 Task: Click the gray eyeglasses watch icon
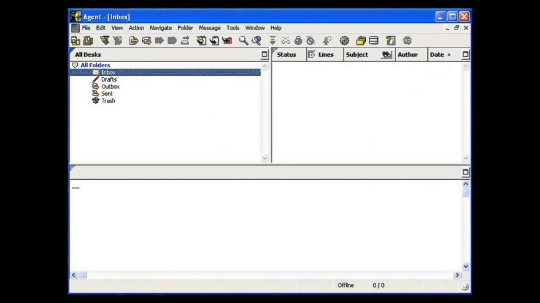286,41
